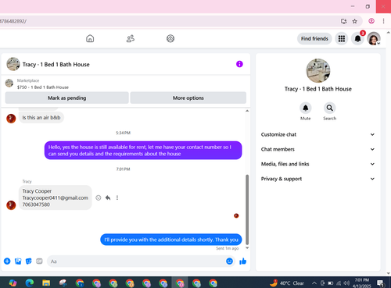Show hidden system tray icons

coord(314,283)
